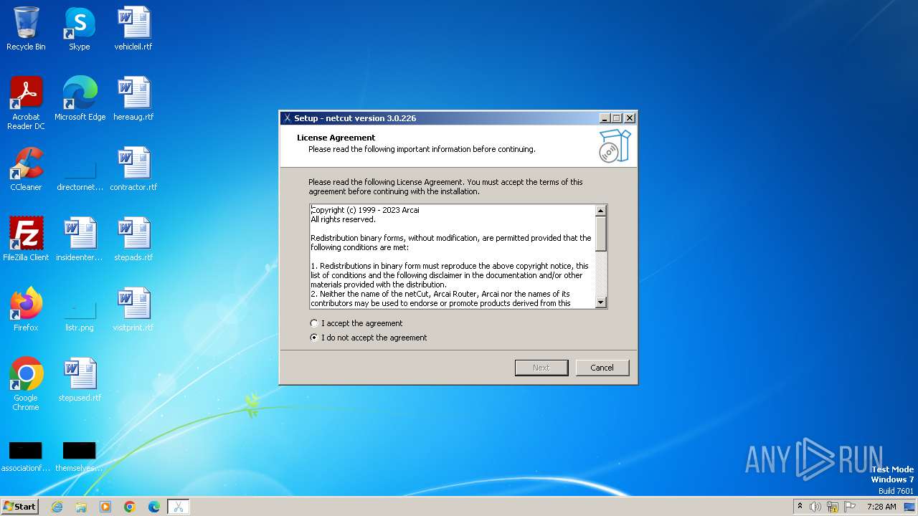Viewport: 918px width, 516px height.
Task: Click license scrollbar down arrow
Action: point(601,302)
